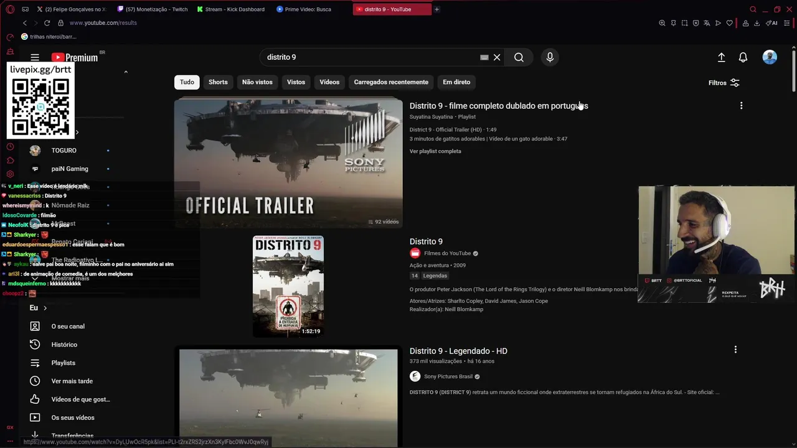Click Filmes do YouTube channel icon
This screenshot has width=797, height=448.
tap(415, 253)
